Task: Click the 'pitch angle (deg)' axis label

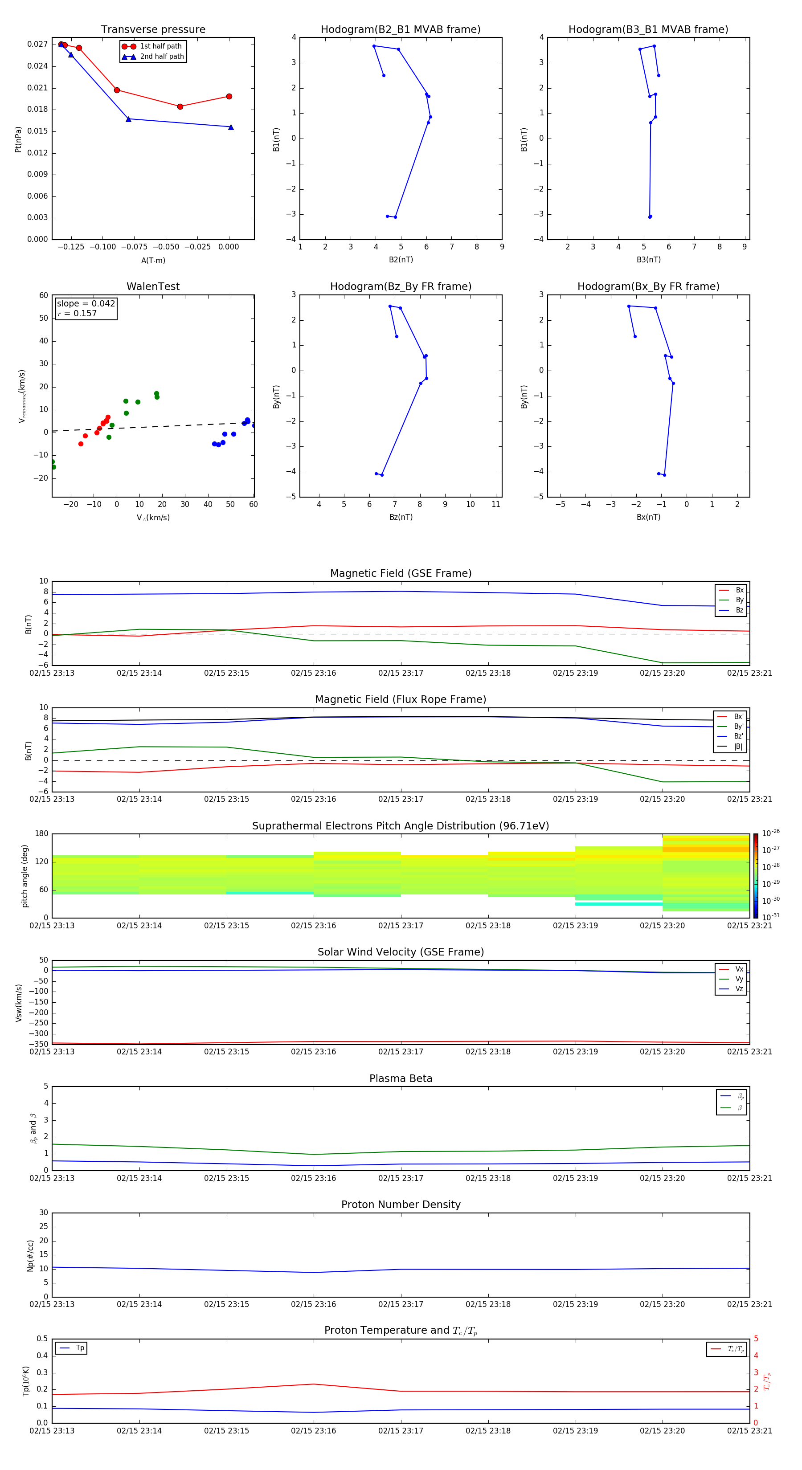Action: (25, 876)
